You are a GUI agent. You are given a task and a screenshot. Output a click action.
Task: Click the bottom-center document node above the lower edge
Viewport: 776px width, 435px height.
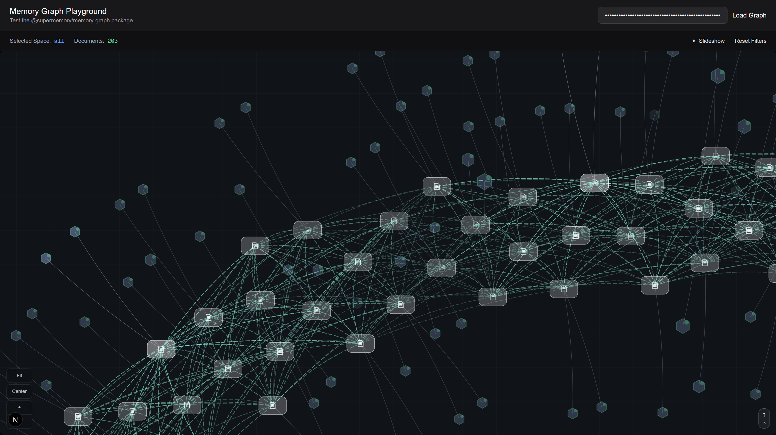tap(273, 405)
